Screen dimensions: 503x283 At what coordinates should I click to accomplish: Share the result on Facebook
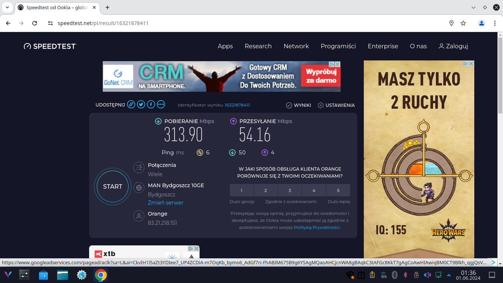151,105
